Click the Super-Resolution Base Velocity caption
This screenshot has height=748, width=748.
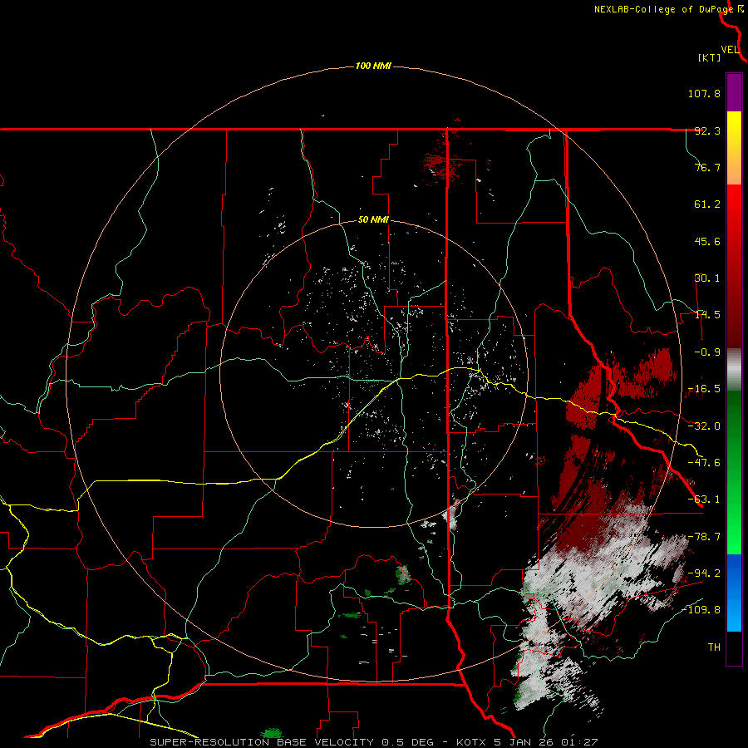373,742
